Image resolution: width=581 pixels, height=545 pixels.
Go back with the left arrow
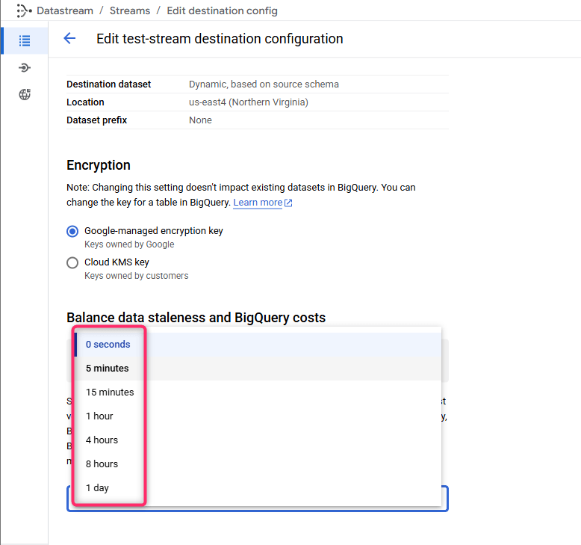(69, 38)
